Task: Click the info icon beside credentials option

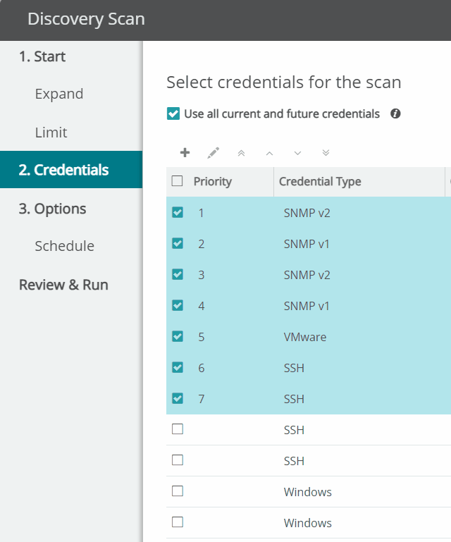Action: [395, 113]
